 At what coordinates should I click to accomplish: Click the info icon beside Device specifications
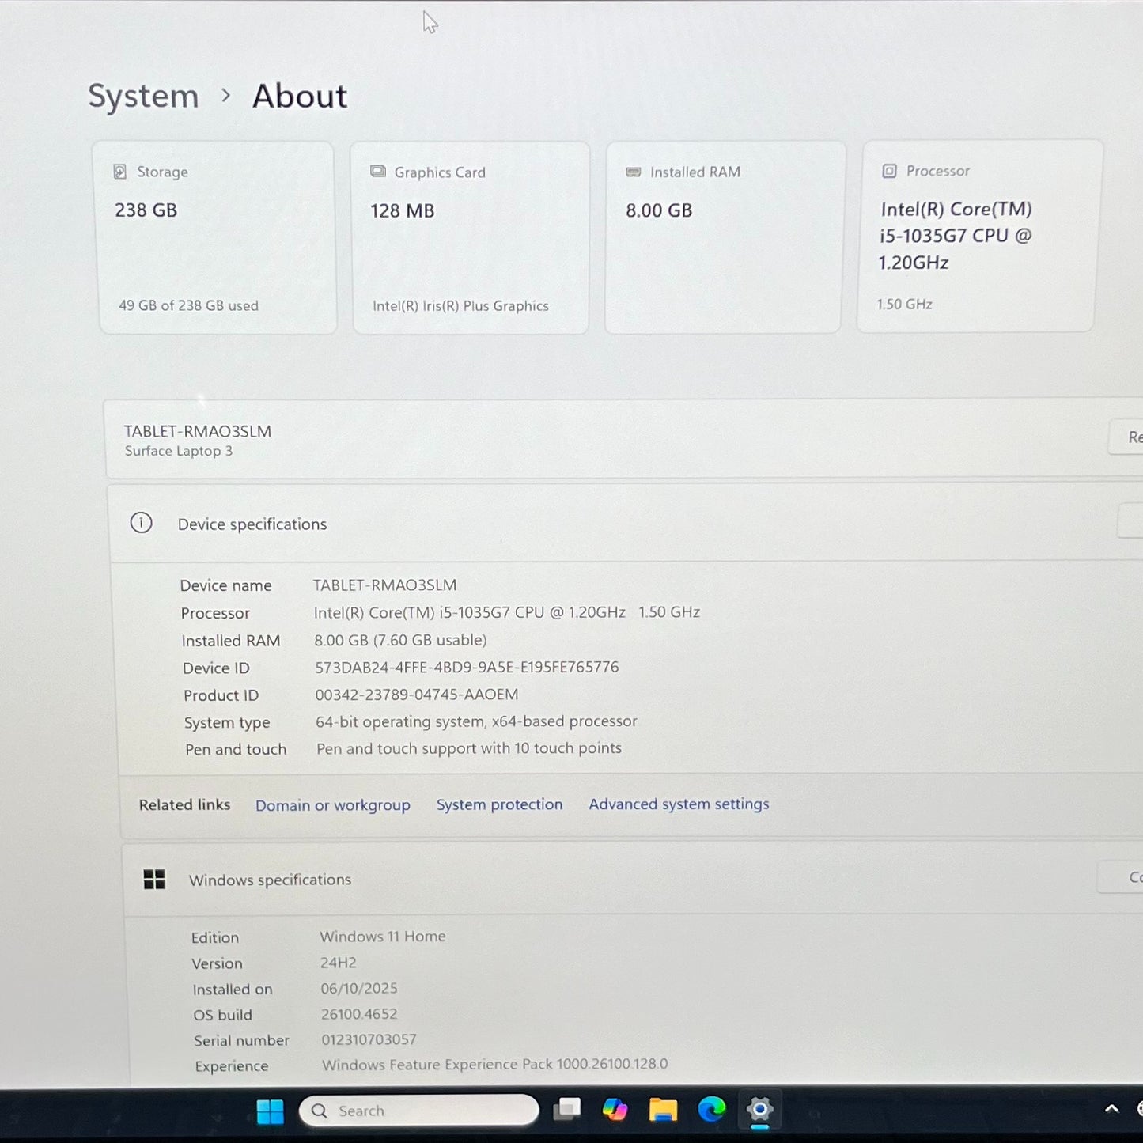(141, 523)
